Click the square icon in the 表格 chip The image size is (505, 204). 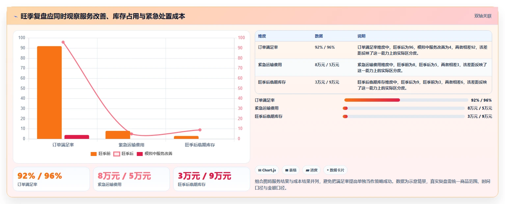point(287,170)
